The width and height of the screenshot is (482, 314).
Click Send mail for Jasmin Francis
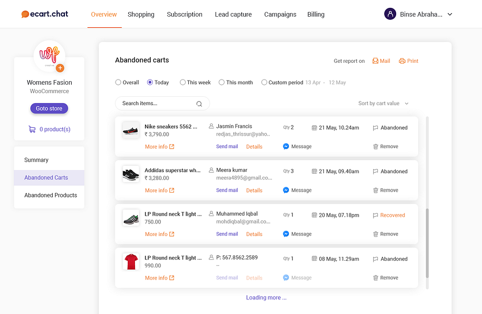pyautogui.click(x=227, y=147)
